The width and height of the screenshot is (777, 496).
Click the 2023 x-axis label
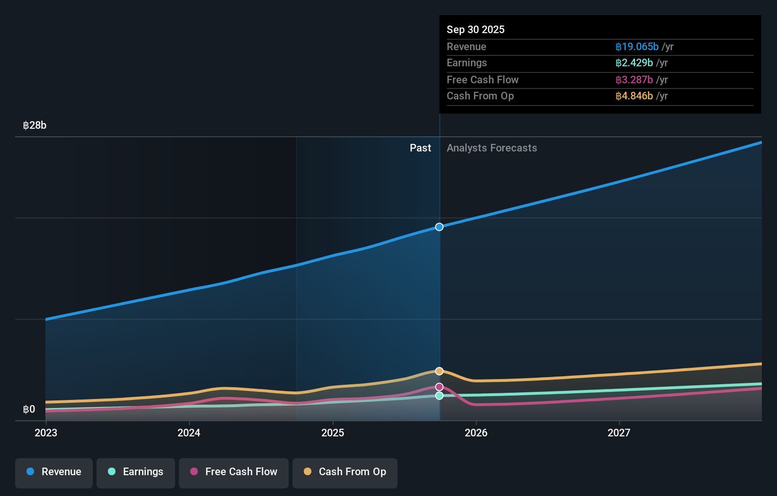[46, 433]
